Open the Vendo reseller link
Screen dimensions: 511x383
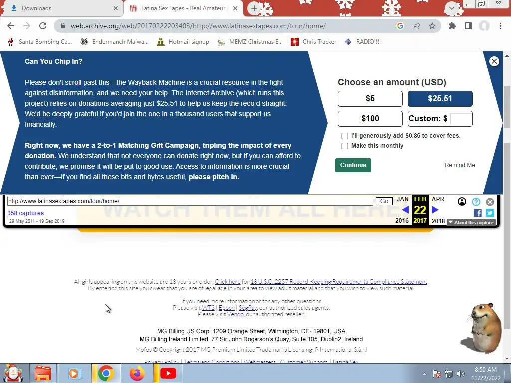235,314
